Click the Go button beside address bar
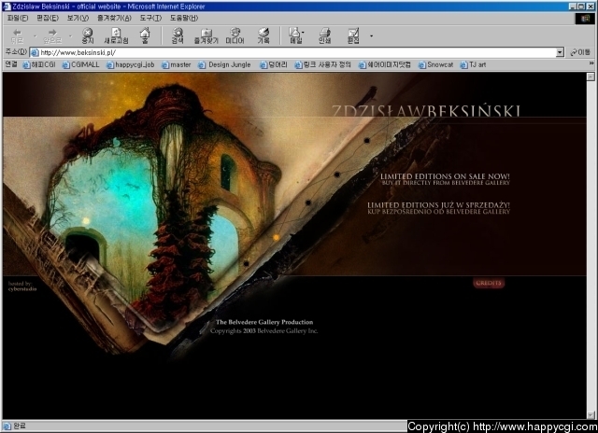The height and width of the screenshot is (433, 598). 580,52
